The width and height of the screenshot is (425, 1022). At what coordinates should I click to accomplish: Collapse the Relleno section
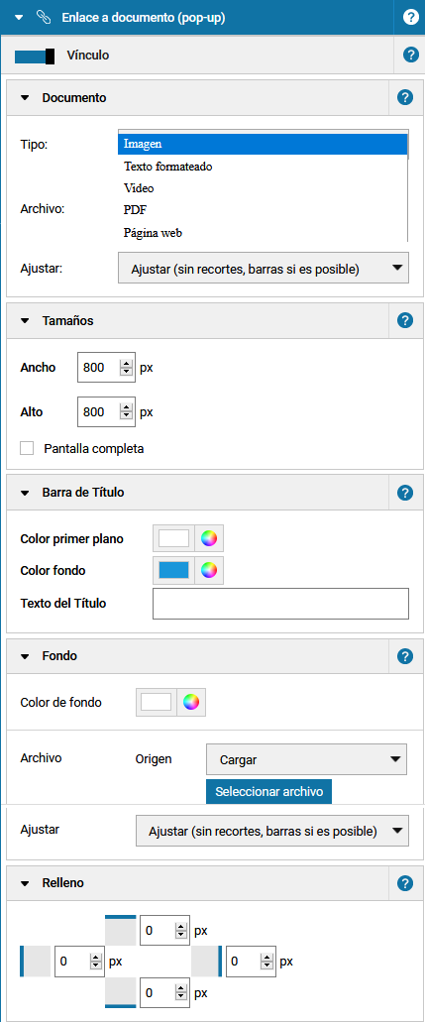25,883
